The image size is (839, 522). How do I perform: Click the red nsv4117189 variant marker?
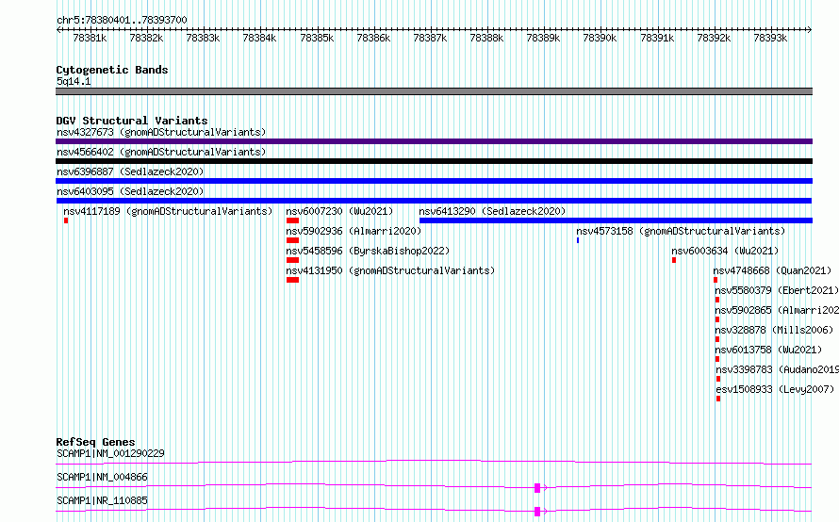coord(66,220)
